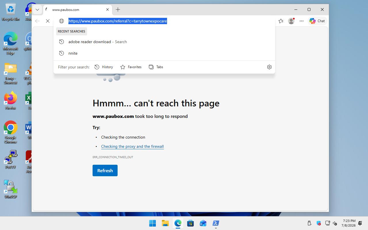Open Copilot Chat in Edge

coord(317,21)
